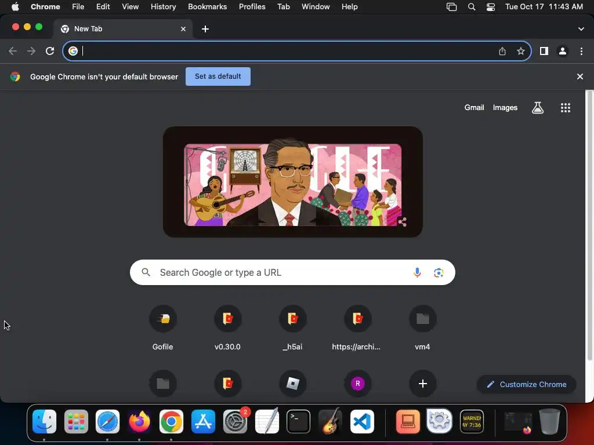Click Customize Chrome button
Viewport: 594px width, 445px height.
(x=527, y=385)
